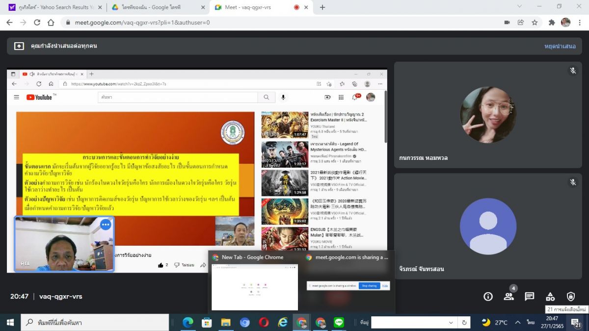
Task: Bookmark this page with the star icon
Action: pyautogui.click(x=535, y=23)
